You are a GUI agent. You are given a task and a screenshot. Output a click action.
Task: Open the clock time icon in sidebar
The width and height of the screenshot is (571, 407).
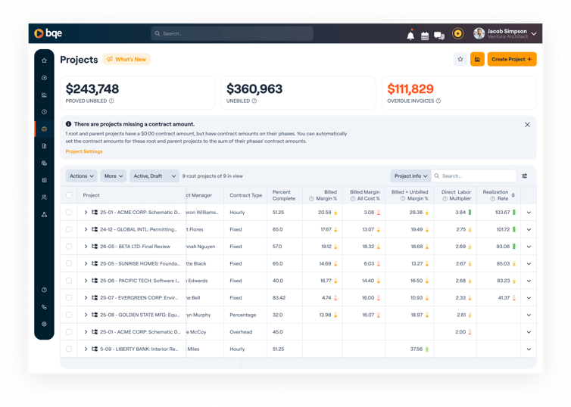click(x=44, y=112)
